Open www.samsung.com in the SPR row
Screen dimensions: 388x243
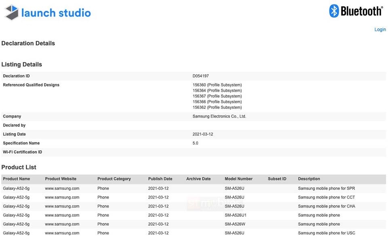(62, 189)
